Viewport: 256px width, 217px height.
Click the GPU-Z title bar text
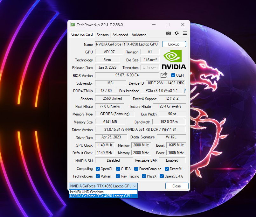pos(100,25)
